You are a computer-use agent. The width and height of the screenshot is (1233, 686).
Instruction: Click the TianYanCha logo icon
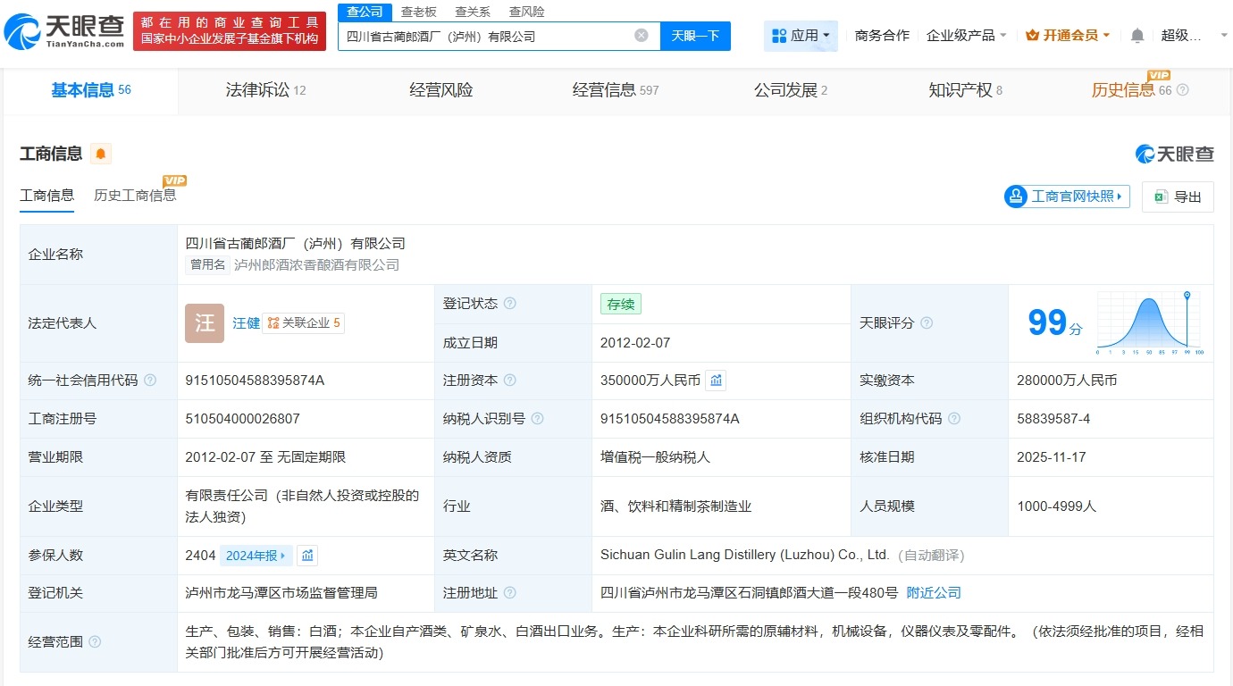point(21,32)
